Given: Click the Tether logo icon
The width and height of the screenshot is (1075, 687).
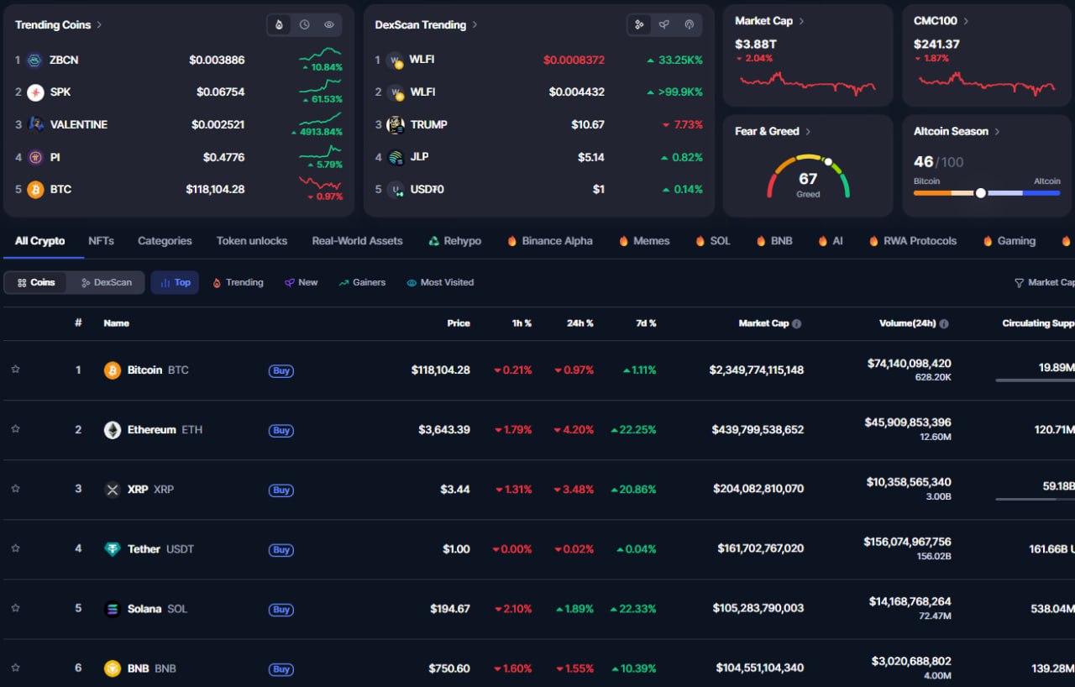Looking at the screenshot, I should (113, 549).
